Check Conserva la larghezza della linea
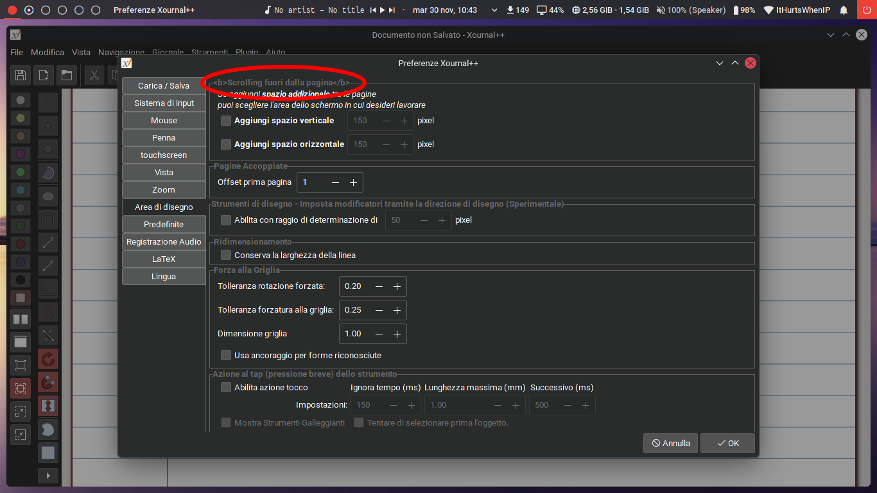The image size is (877, 493). pyautogui.click(x=226, y=255)
